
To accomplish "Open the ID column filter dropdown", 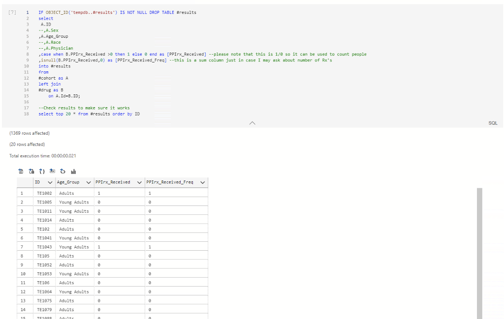I will (x=50, y=182).
